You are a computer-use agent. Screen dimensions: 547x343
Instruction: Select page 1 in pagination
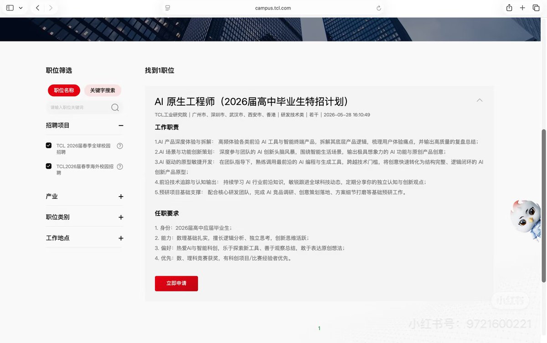[319, 328]
